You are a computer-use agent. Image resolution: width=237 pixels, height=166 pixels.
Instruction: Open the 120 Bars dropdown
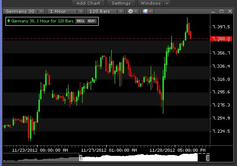pyautogui.click(x=105, y=11)
